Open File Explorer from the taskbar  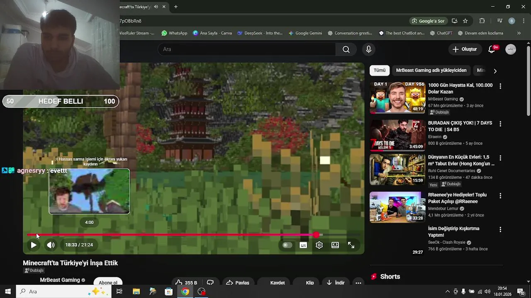136,292
